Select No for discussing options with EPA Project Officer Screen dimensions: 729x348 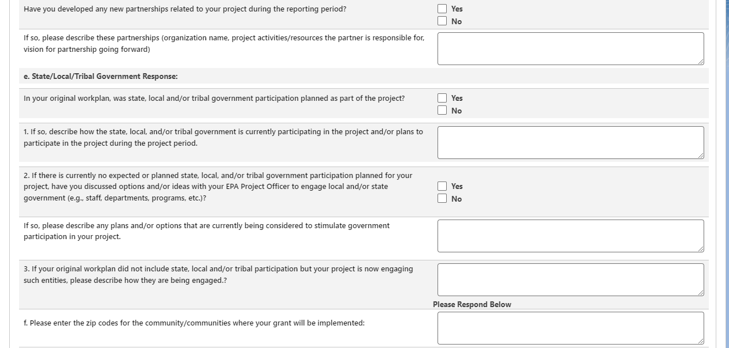click(x=442, y=199)
